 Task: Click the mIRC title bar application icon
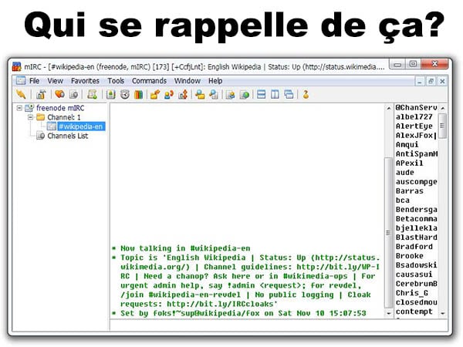(x=17, y=66)
